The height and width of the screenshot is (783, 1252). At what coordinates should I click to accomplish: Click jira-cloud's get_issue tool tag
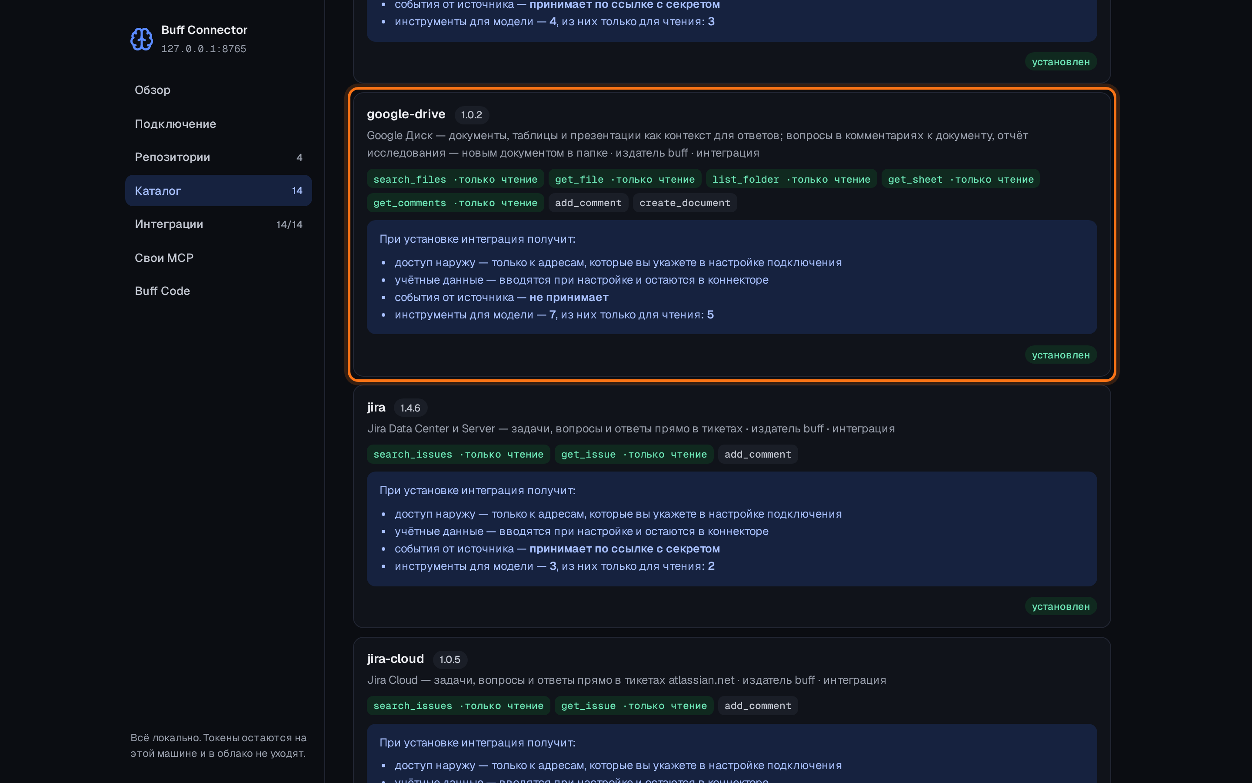(634, 706)
